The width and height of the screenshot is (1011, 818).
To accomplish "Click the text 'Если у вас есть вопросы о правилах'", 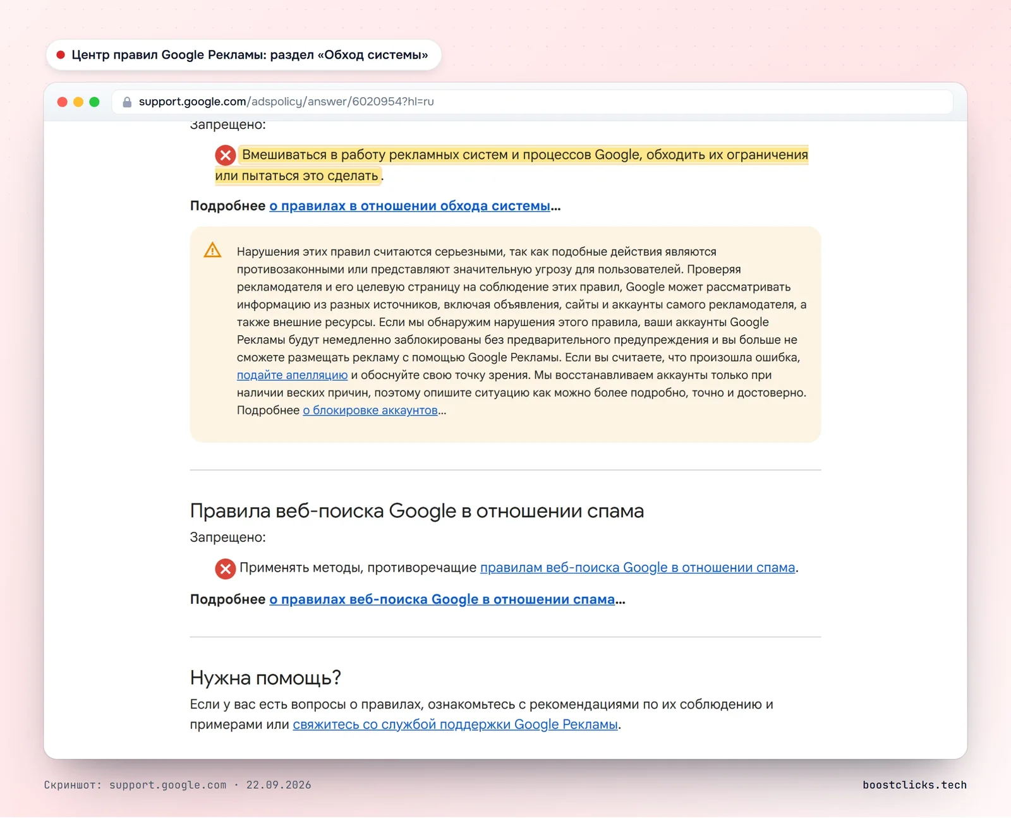I will tap(307, 704).
